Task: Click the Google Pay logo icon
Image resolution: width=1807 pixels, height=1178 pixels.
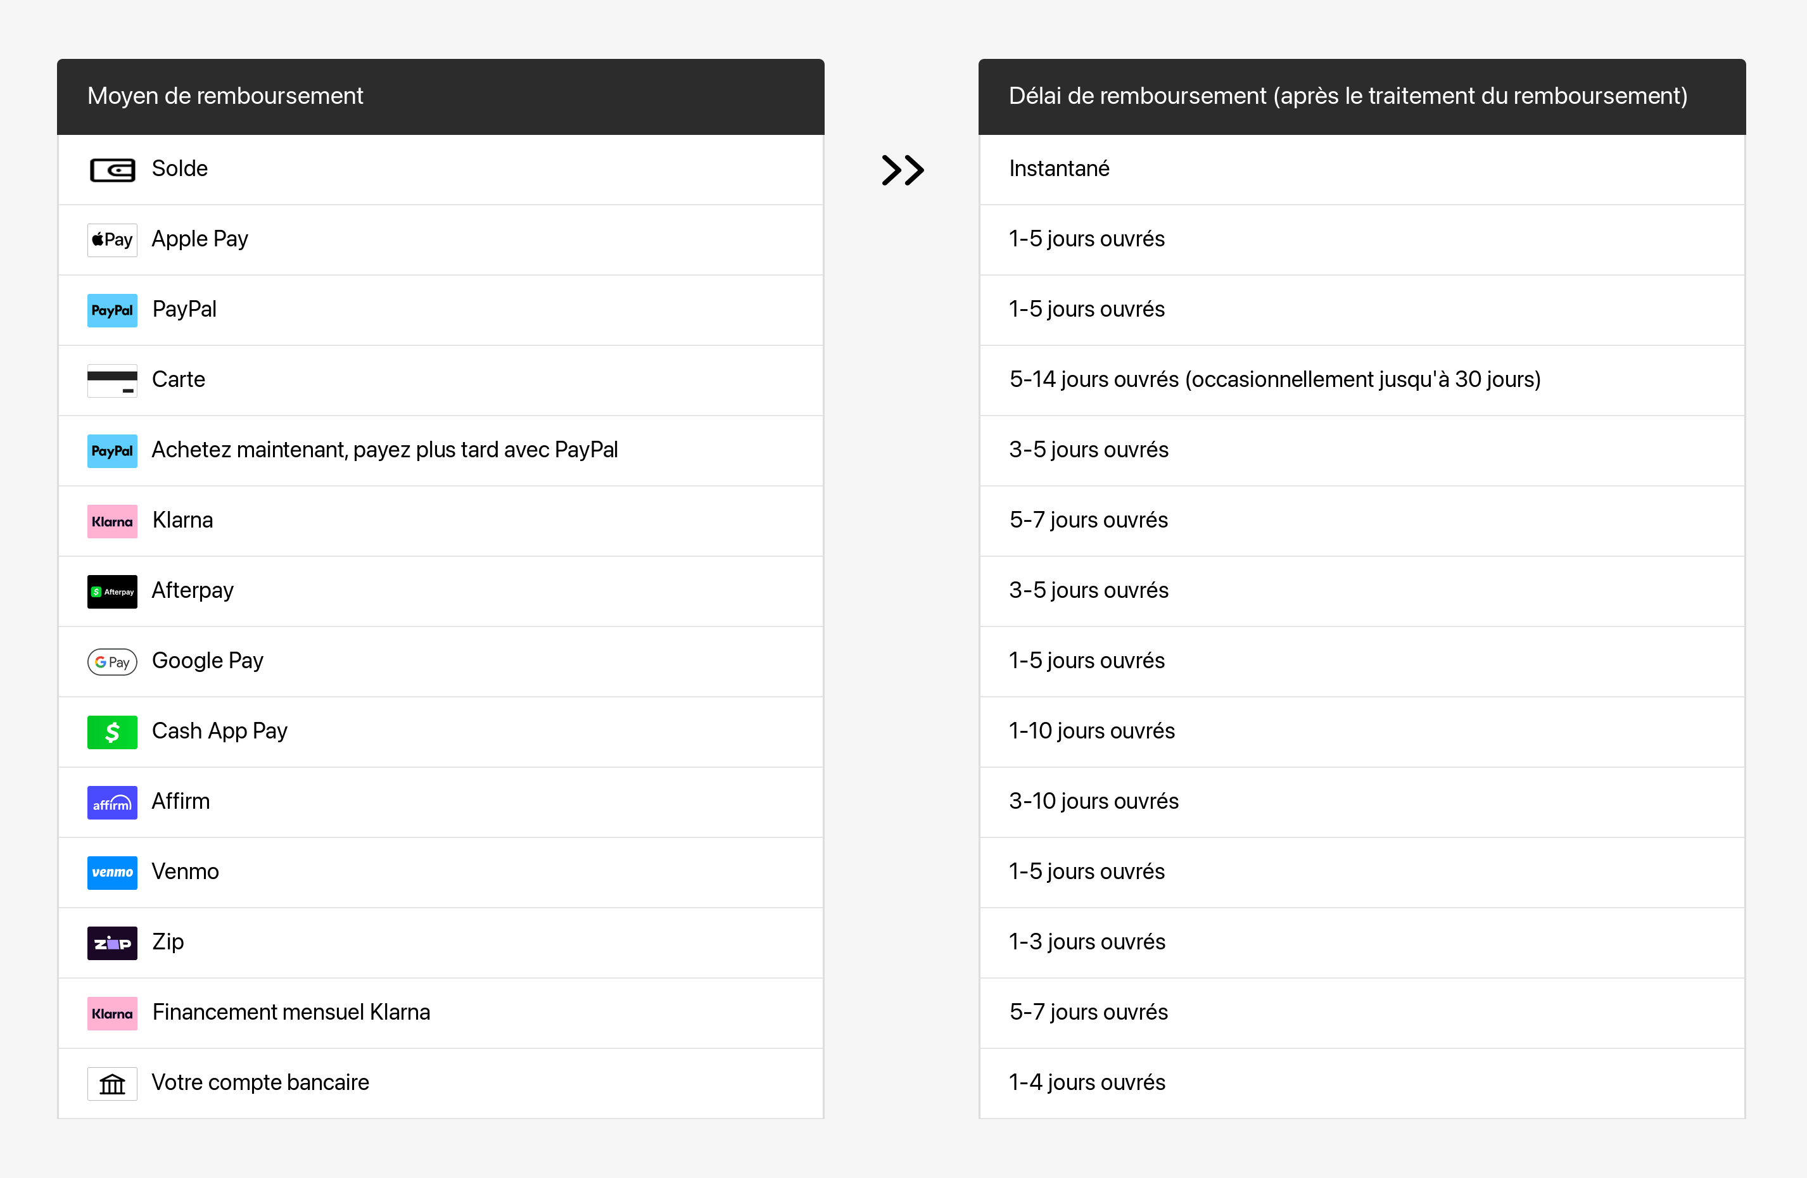Action: coord(112,662)
